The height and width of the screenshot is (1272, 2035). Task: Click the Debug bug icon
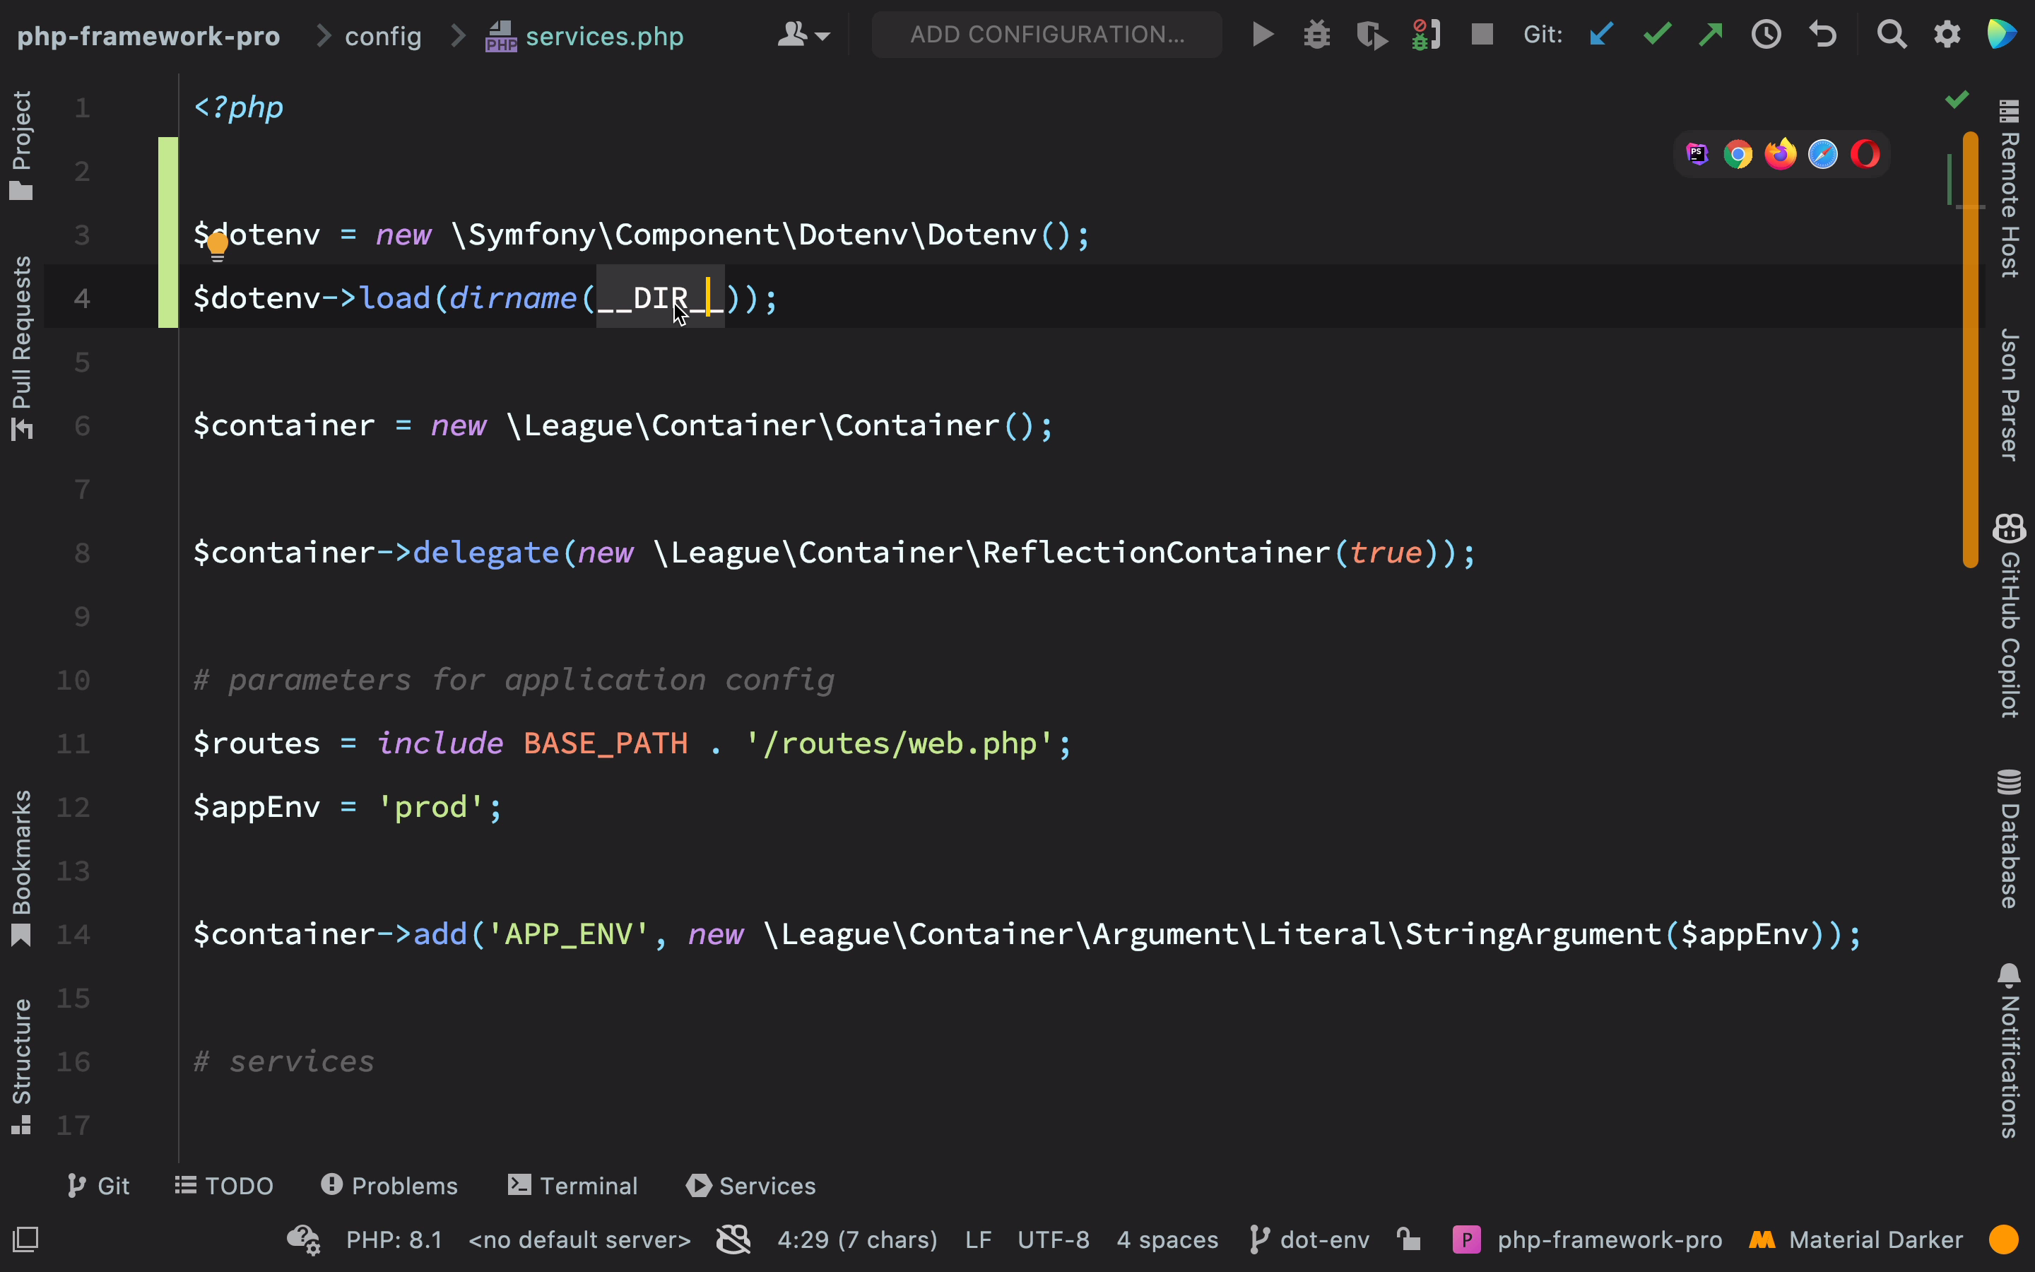(1317, 35)
